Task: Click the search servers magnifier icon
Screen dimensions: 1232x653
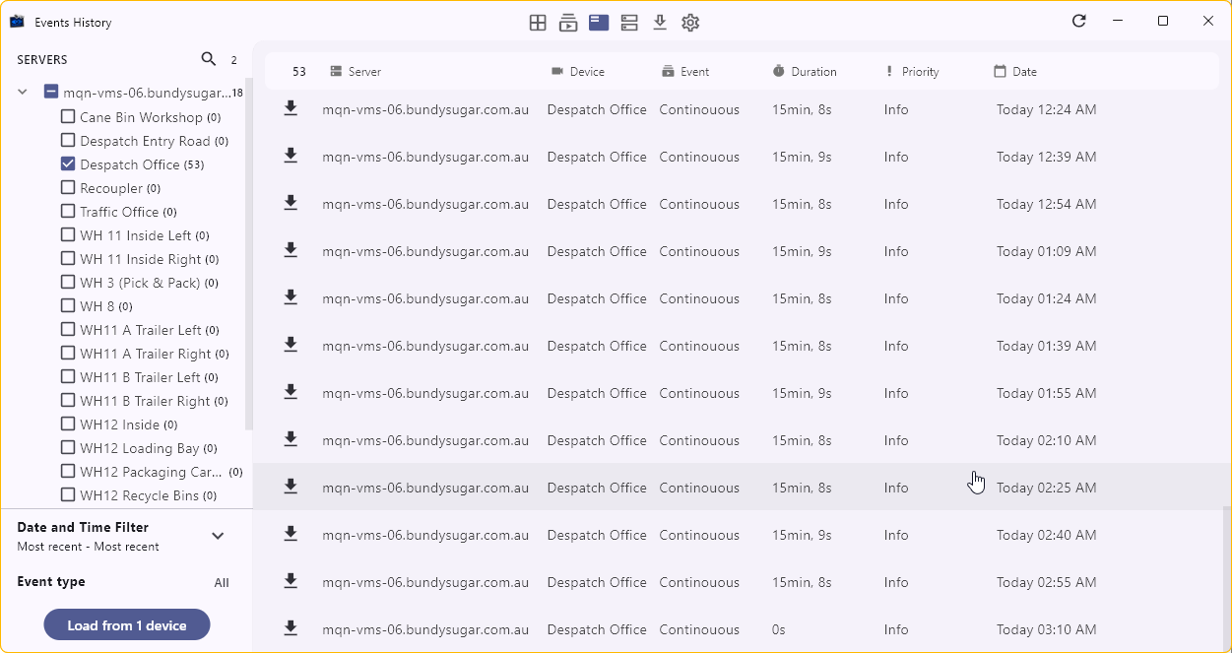Action: 209,59
